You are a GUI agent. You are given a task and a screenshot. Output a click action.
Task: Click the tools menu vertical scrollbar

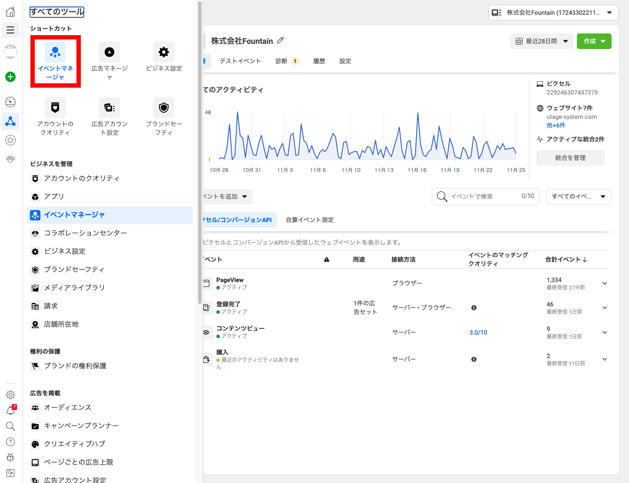199,152
